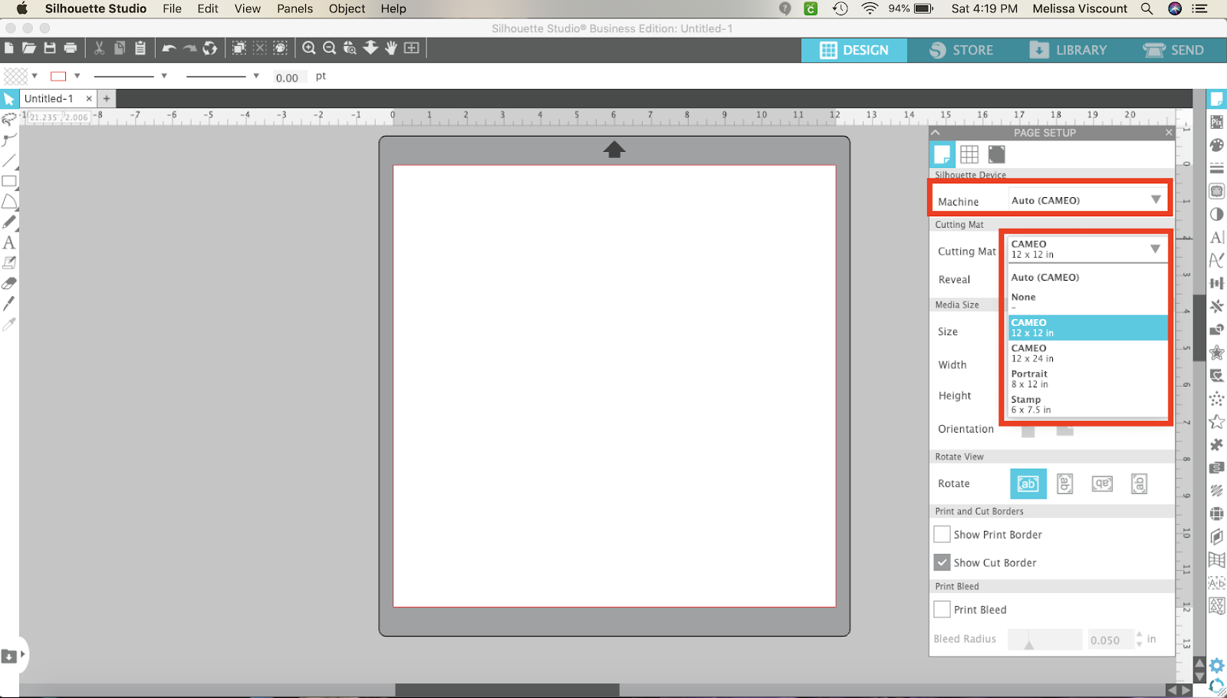Click the red line color swatch
The width and height of the screenshot is (1227, 698).
pos(58,76)
